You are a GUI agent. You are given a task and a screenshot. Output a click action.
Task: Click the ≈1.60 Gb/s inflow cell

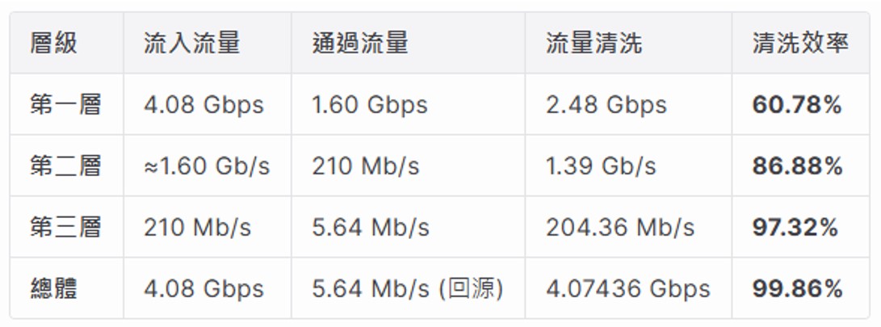pos(207,166)
